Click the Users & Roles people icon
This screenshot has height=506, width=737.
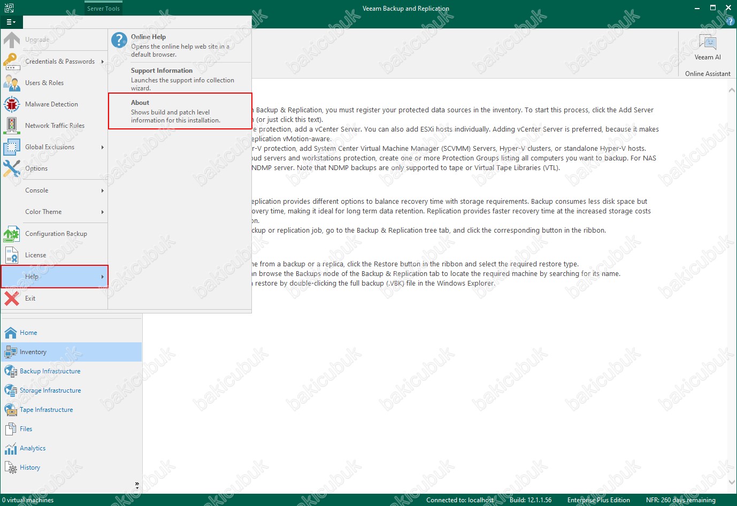(x=12, y=83)
